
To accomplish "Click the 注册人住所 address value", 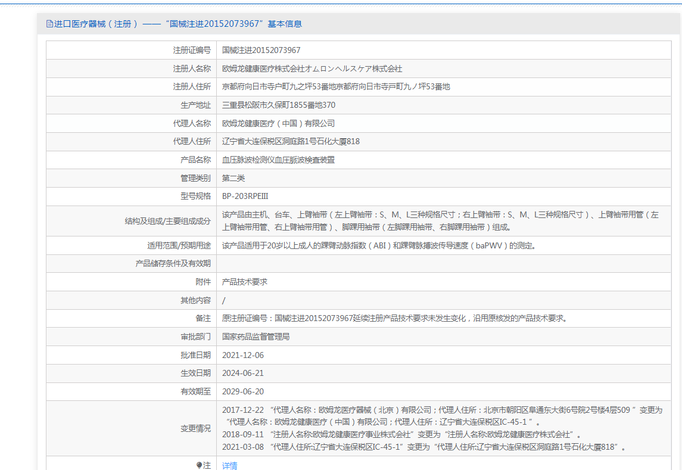I will pyautogui.click(x=336, y=87).
